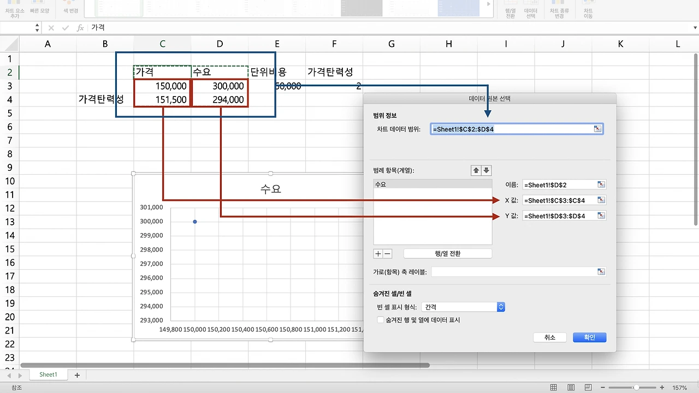Open the 빈 셀 표시 형식 dropdown

pos(463,307)
